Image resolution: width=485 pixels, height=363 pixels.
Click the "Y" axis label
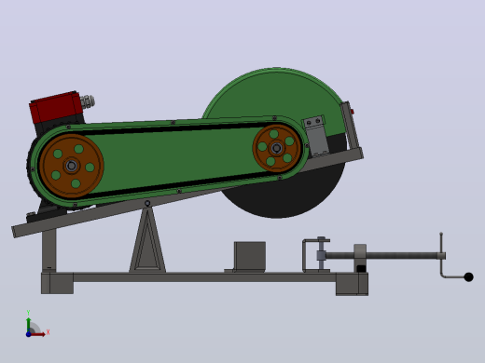[28, 313]
